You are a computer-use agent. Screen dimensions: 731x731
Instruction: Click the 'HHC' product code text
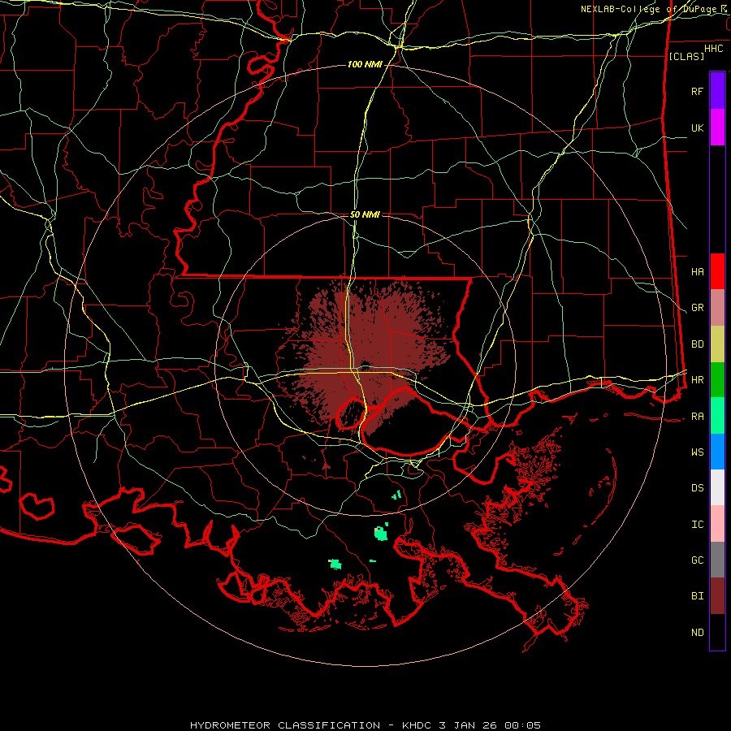point(714,48)
